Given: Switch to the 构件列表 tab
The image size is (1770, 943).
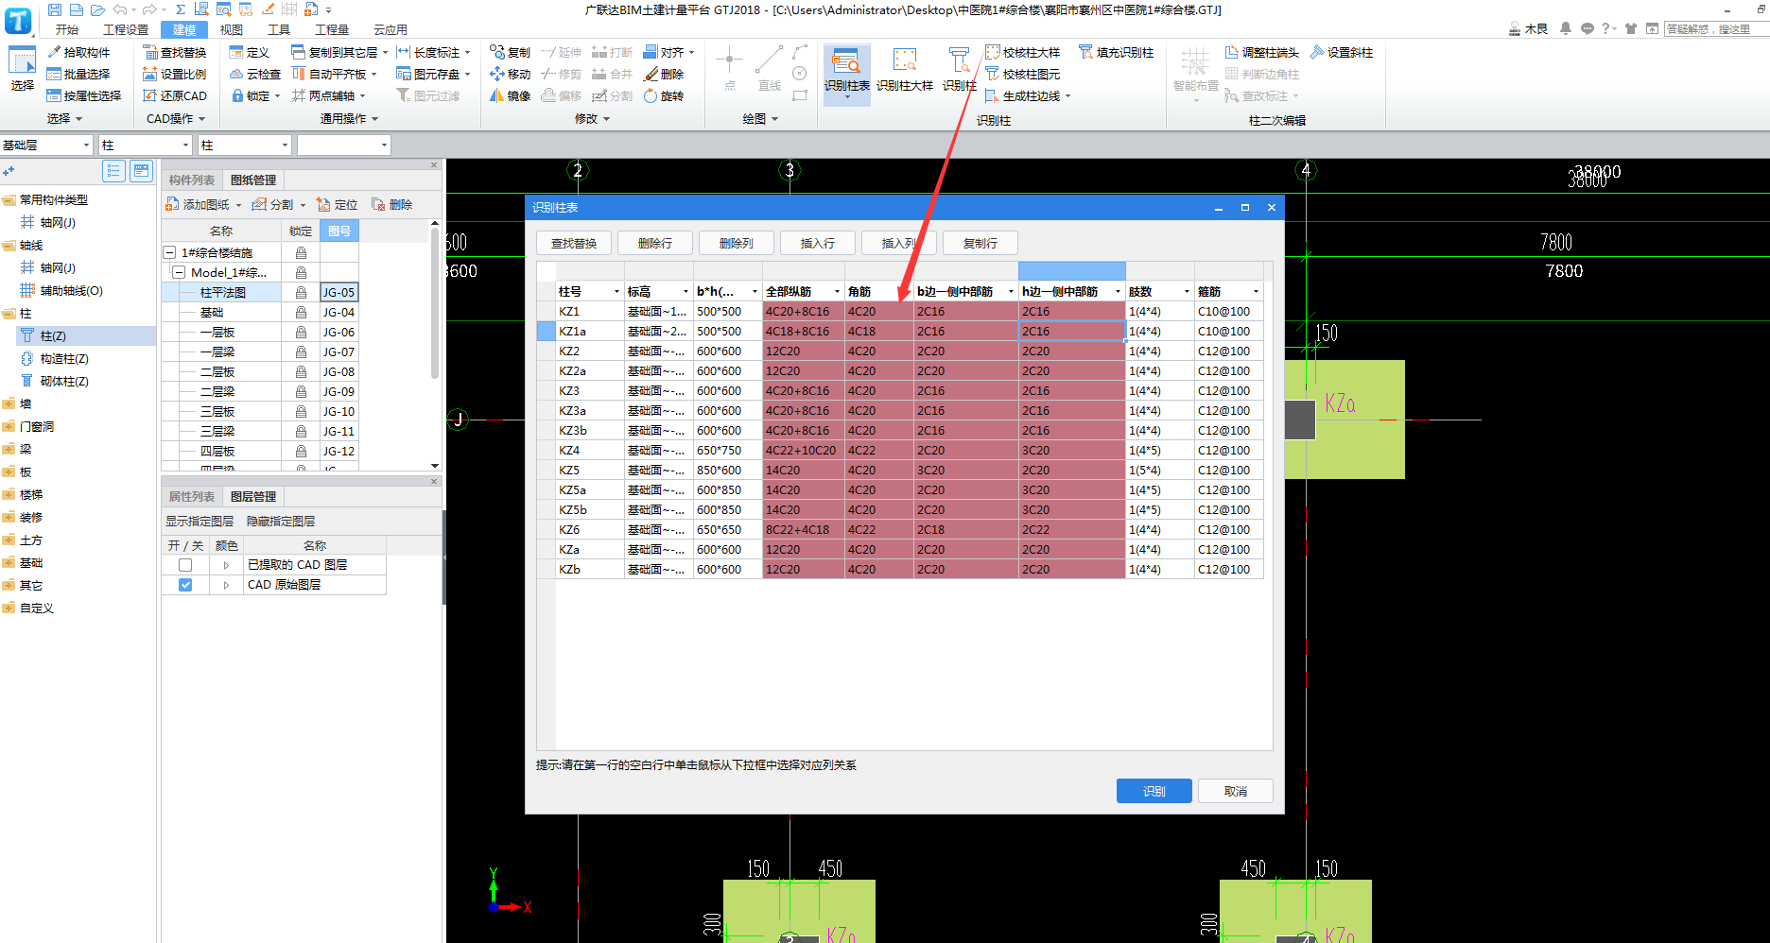Looking at the screenshot, I should tap(192, 180).
